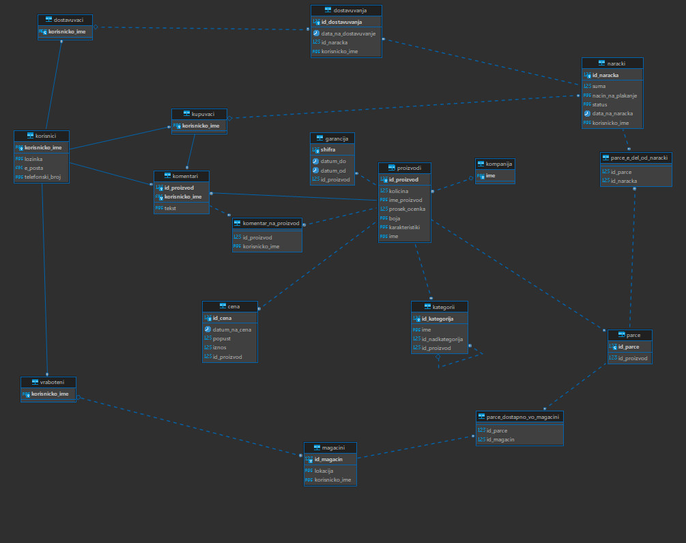Select the prosek_ocenka column in proizvodi
Viewport: 686px width, 543px height.
[408, 209]
